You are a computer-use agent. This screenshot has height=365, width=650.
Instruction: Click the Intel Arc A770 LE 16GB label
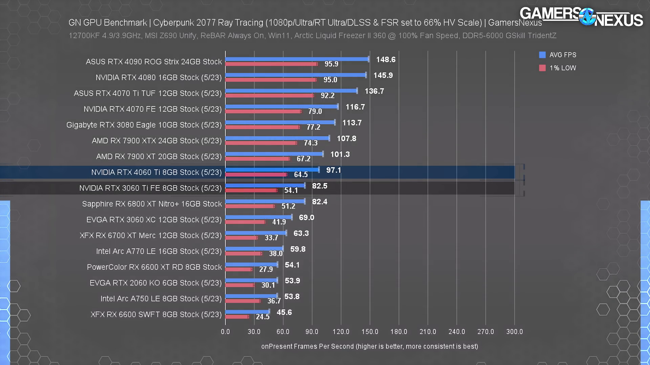tap(159, 251)
